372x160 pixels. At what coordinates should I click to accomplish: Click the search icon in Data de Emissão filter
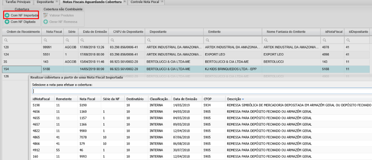82,40
